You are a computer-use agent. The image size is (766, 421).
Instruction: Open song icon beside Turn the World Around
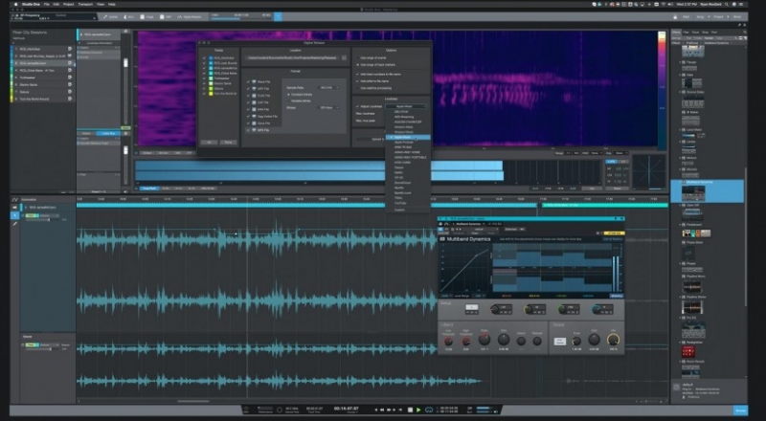pyautogui.click(x=70, y=99)
